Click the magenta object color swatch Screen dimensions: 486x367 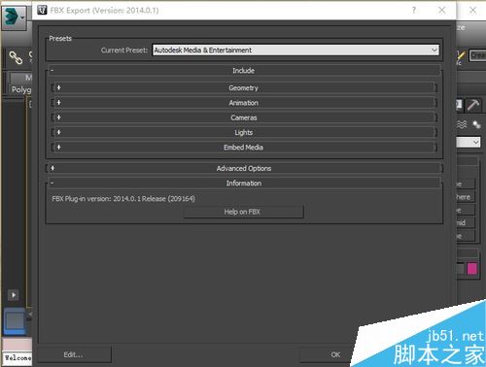471,269
